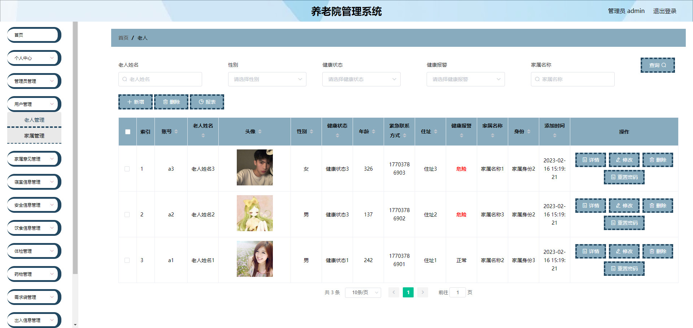The height and width of the screenshot is (328, 693).
Task: Click the toolbar 删除 button above the table
Action: (171, 102)
